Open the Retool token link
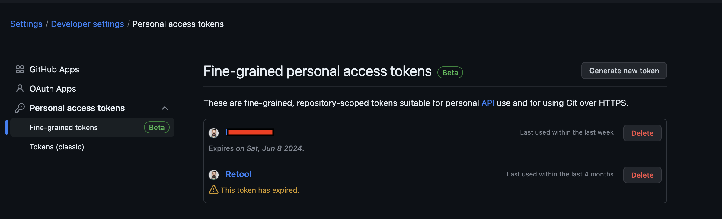 pos(238,174)
